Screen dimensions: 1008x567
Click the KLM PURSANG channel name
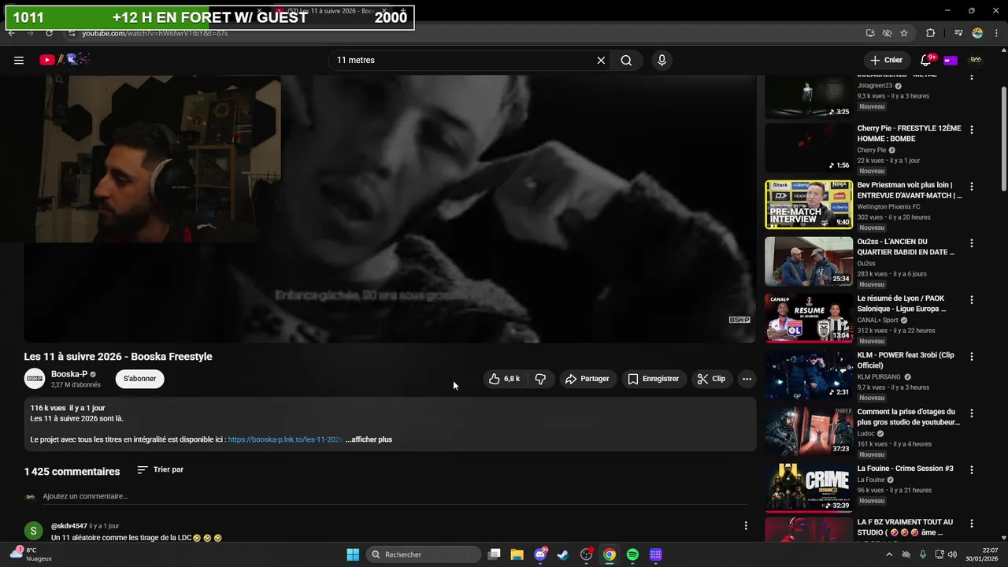880,376
